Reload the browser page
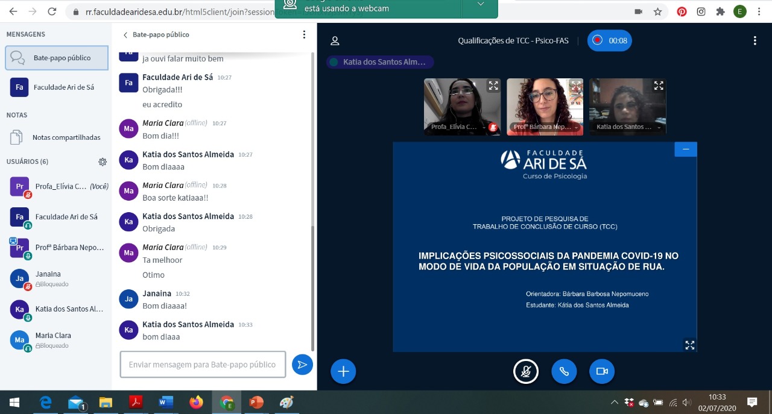772x414 pixels. [x=52, y=11]
